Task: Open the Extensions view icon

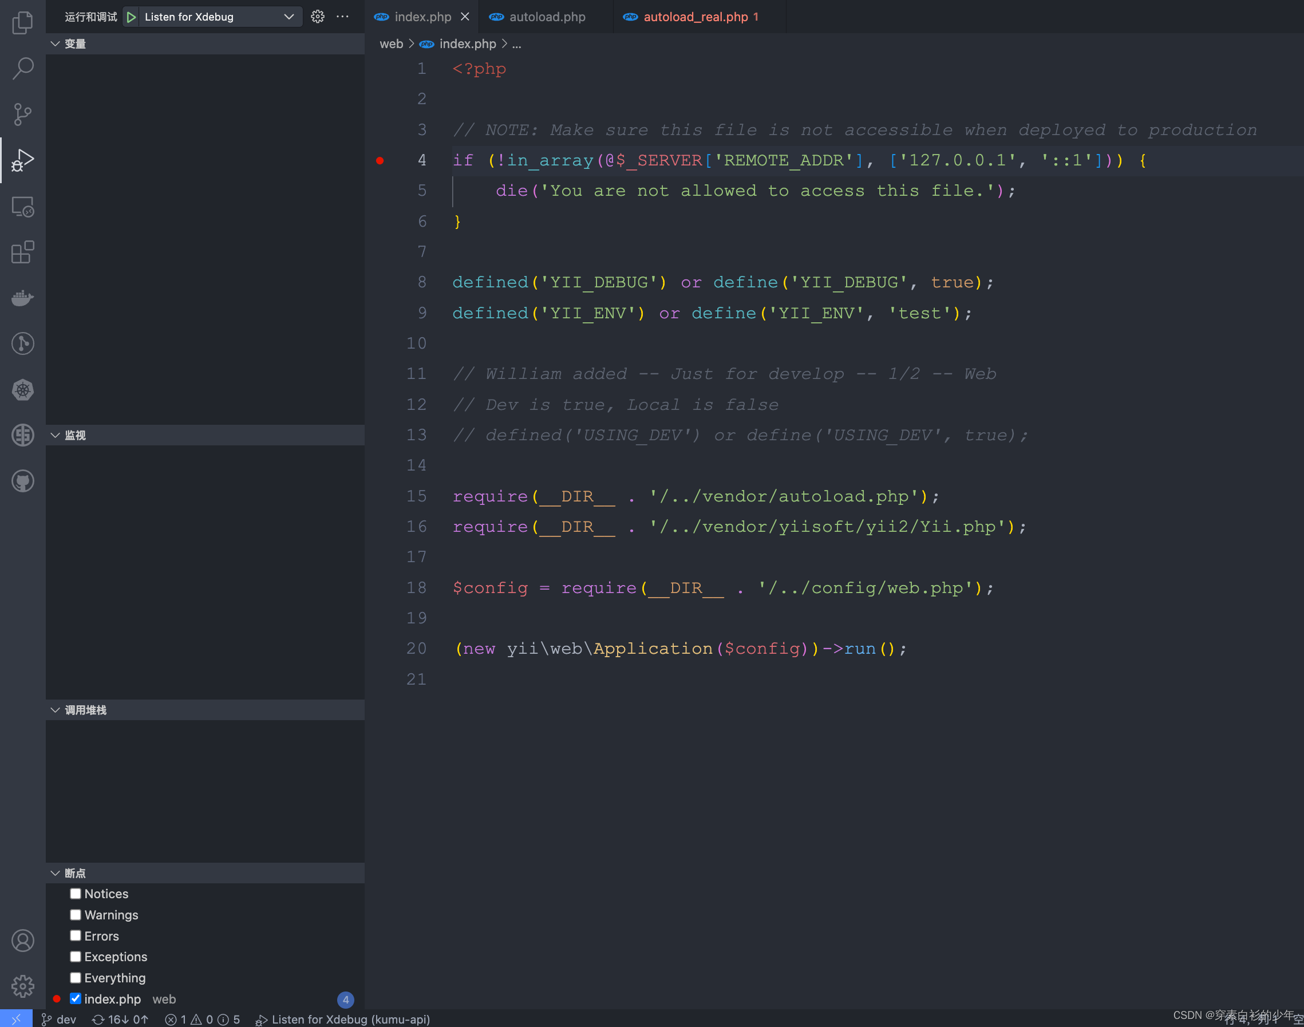Action: pos(22,252)
